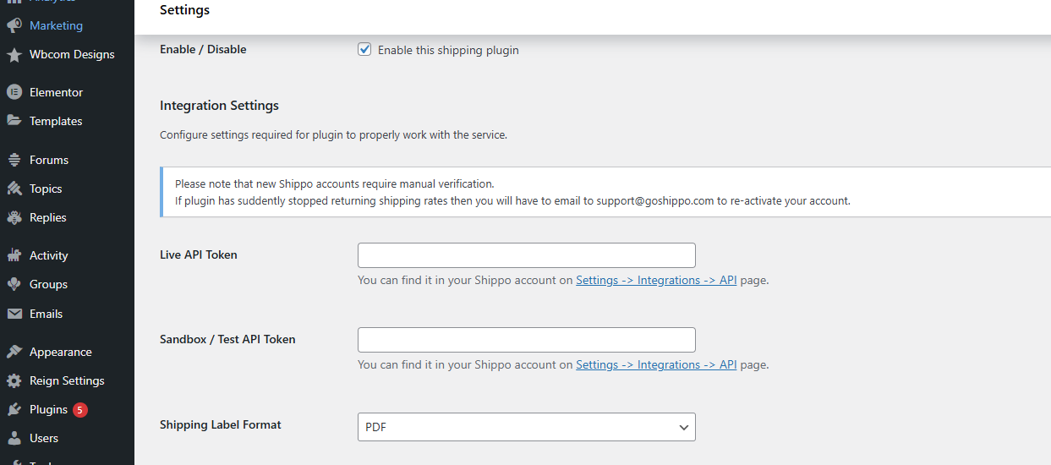Click the Enable this shipping plugin label
Screen dimensions: 1051x465
click(448, 50)
